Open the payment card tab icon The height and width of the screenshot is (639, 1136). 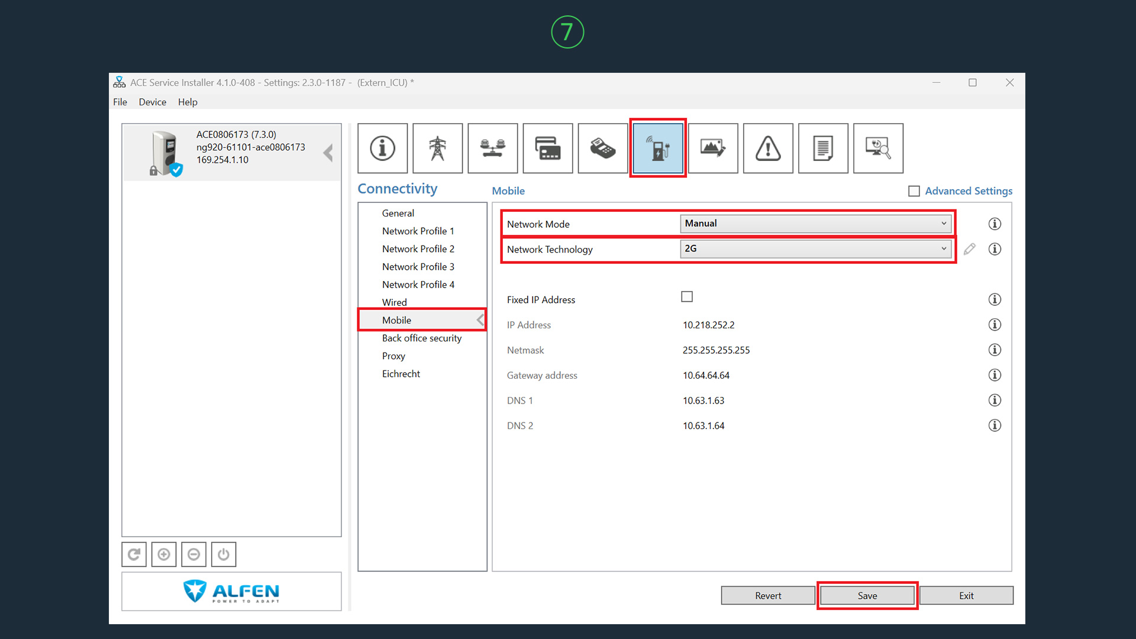click(547, 148)
